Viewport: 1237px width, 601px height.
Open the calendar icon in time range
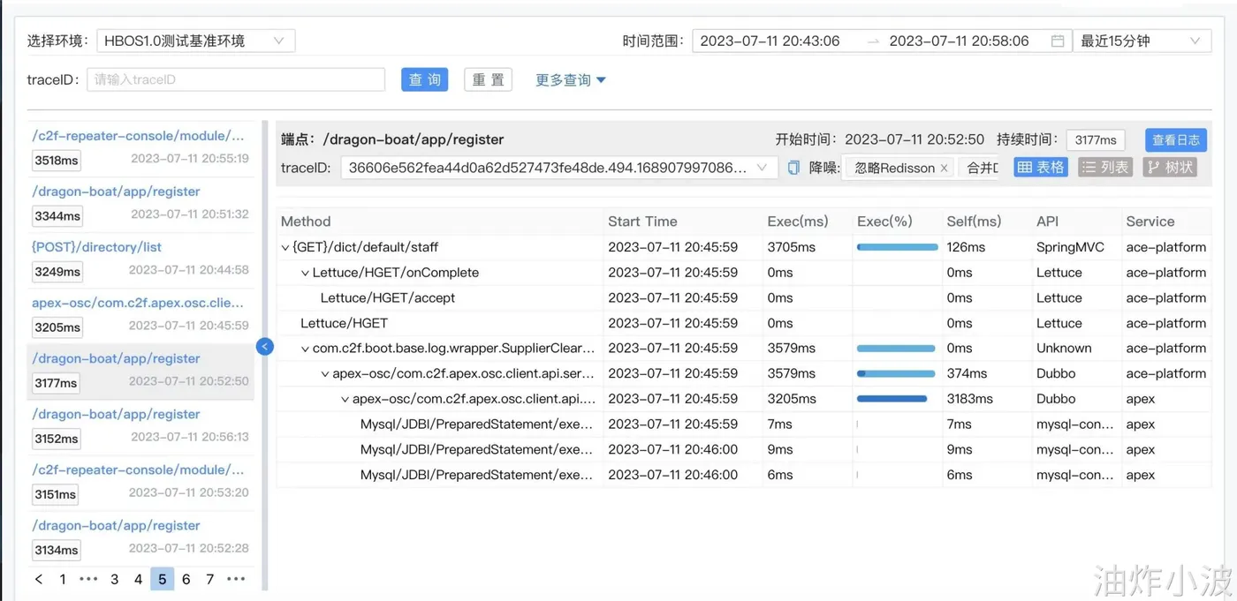pos(1058,41)
